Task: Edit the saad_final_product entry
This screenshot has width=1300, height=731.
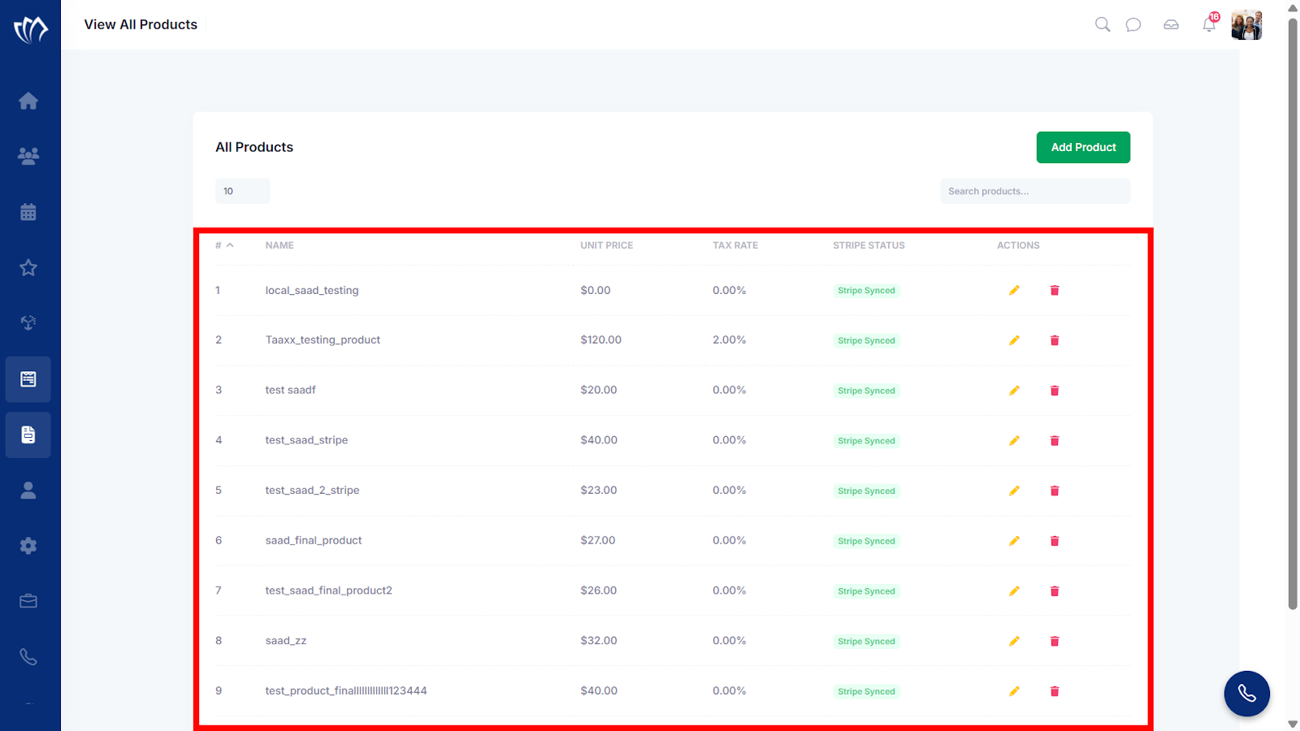Action: tap(1014, 541)
